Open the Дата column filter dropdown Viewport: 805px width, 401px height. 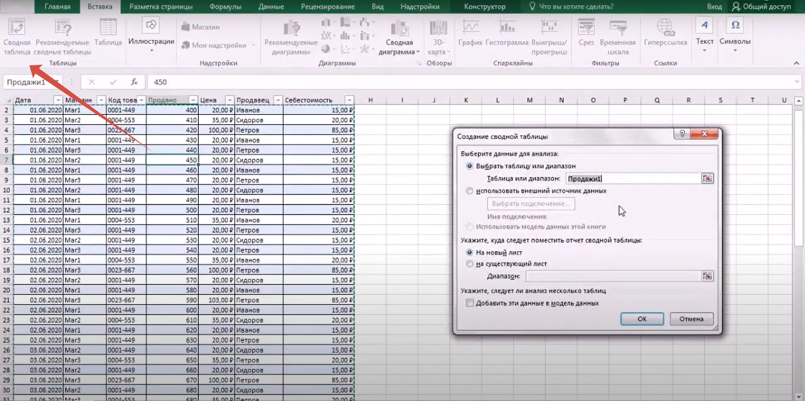coord(58,100)
